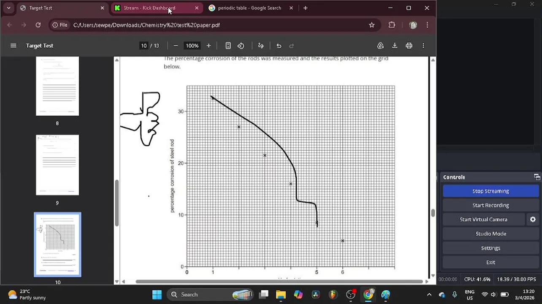
Task: Click the address bar file path
Action: pos(146,25)
